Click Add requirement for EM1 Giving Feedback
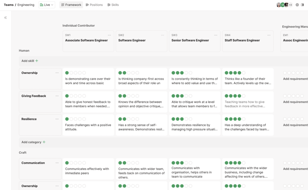 tap(295, 102)
